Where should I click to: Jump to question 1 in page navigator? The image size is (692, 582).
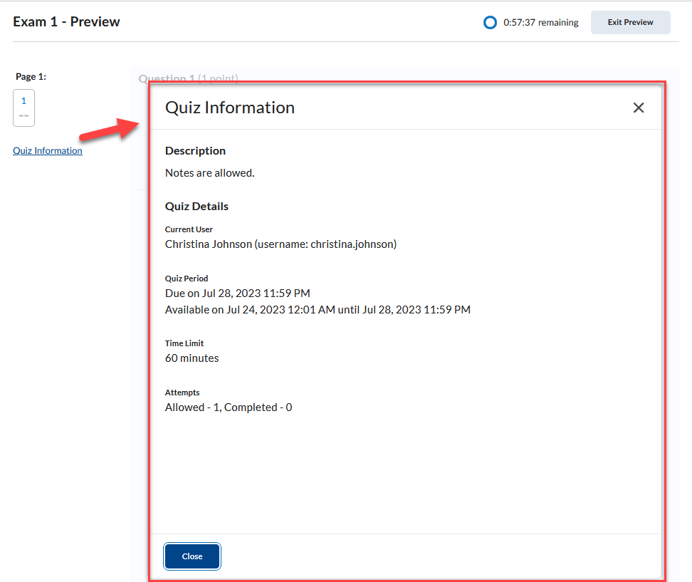pyautogui.click(x=23, y=108)
